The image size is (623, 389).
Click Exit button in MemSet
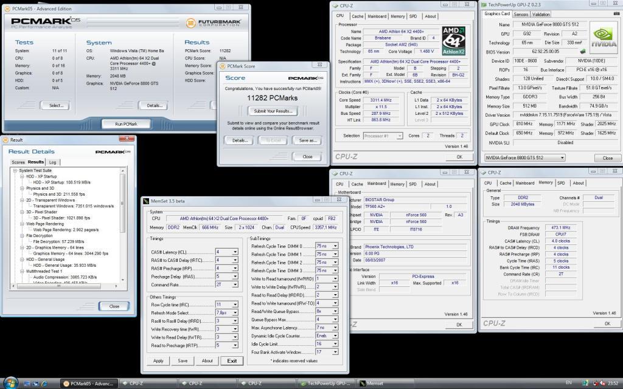point(232,361)
